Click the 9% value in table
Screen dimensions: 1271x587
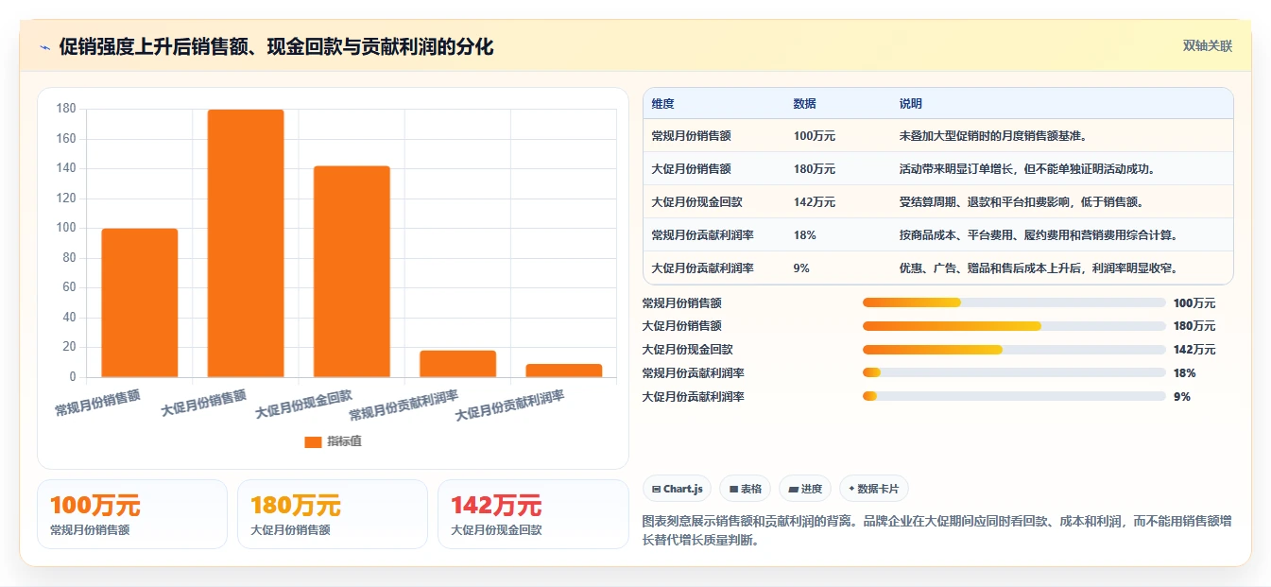pyautogui.click(x=801, y=268)
